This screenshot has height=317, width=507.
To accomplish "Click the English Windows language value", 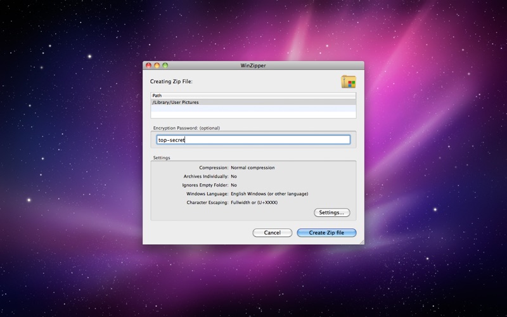I will (x=269, y=194).
